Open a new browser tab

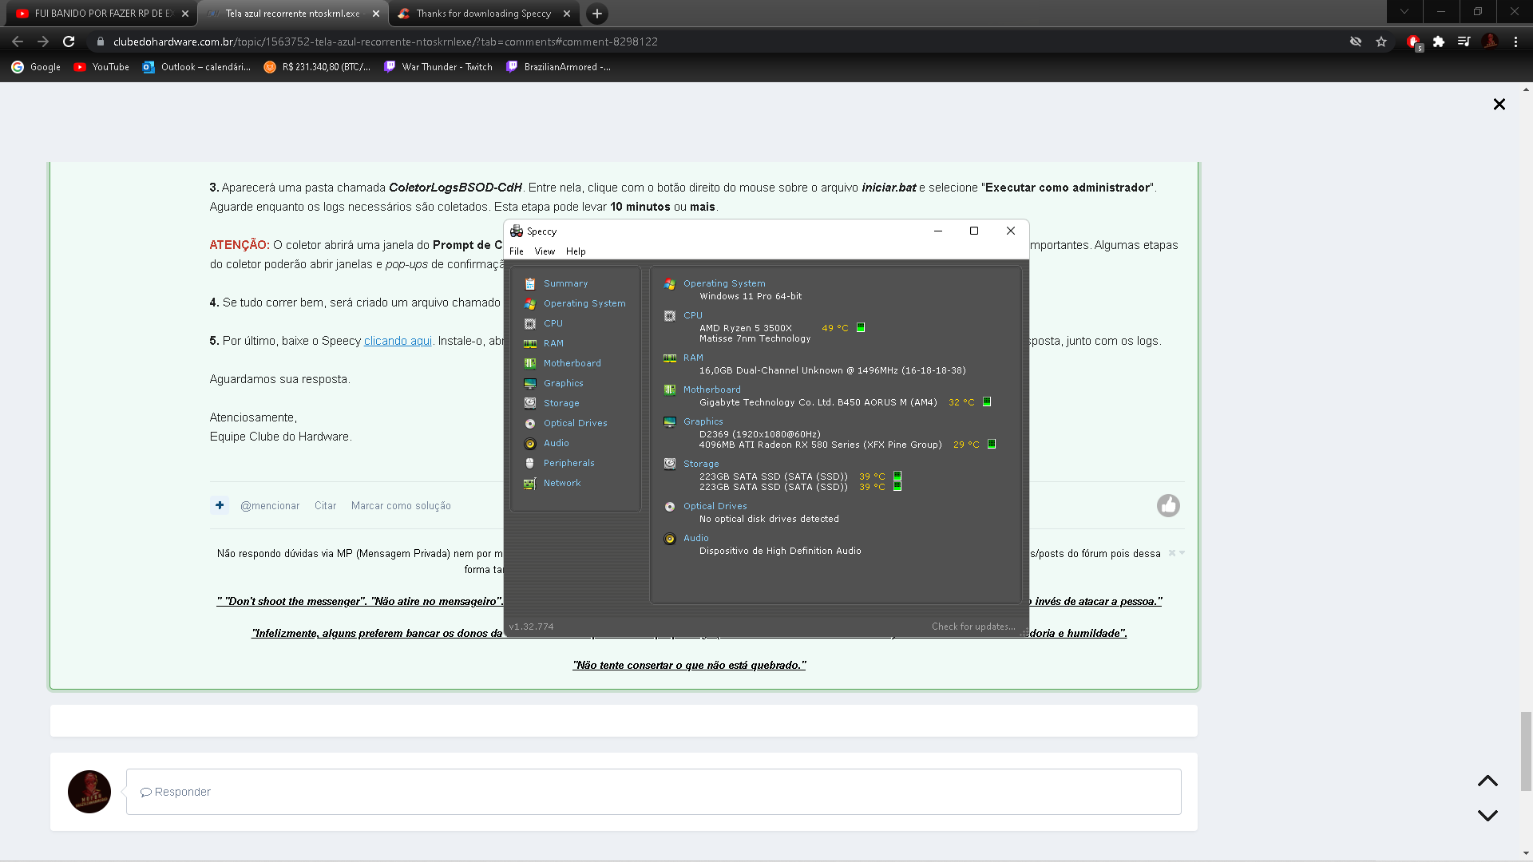pos(596,14)
